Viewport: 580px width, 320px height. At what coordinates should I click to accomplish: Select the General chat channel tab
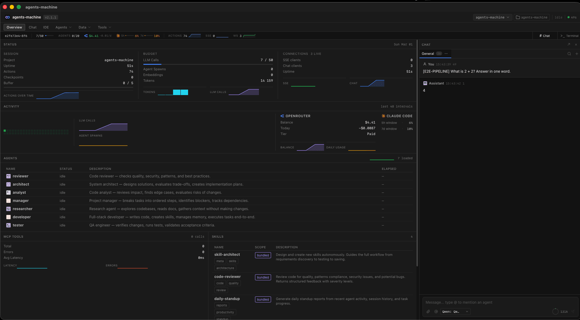[428, 54]
